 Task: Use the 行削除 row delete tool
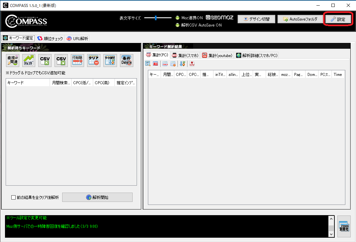tap(77, 60)
